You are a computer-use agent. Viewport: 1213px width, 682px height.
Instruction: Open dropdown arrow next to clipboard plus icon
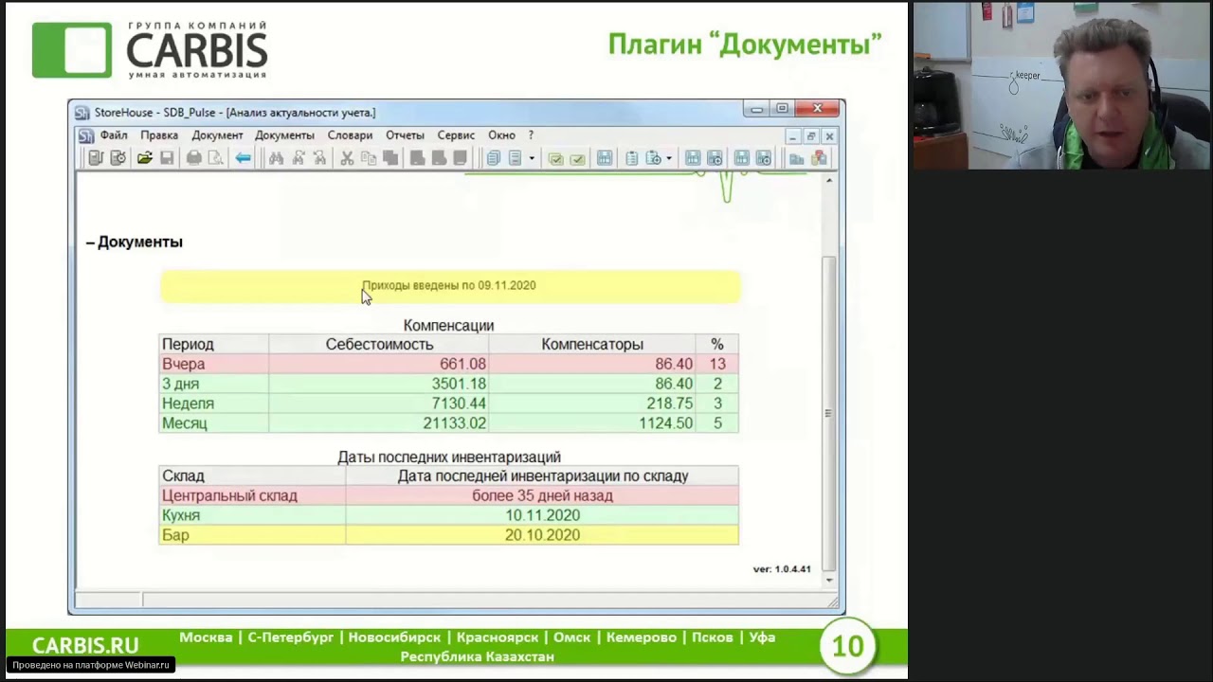670,158
